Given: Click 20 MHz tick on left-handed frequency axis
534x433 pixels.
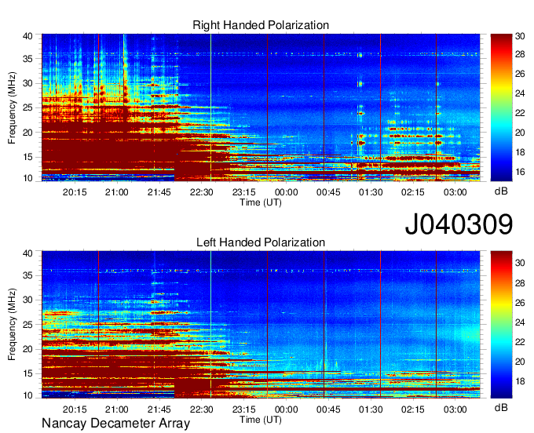Looking at the screenshot, I should pyautogui.click(x=27, y=349).
